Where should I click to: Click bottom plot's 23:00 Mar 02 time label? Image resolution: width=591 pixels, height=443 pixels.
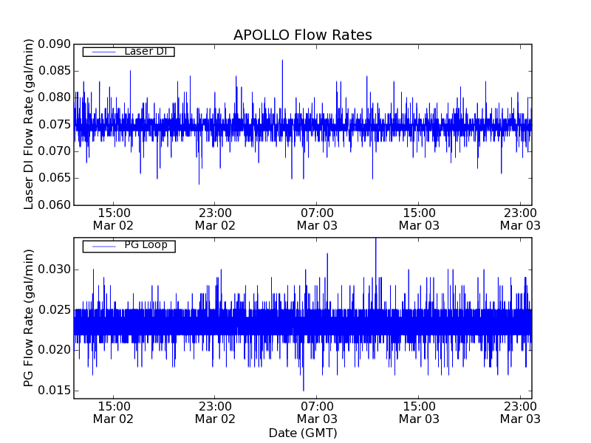click(x=215, y=412)
